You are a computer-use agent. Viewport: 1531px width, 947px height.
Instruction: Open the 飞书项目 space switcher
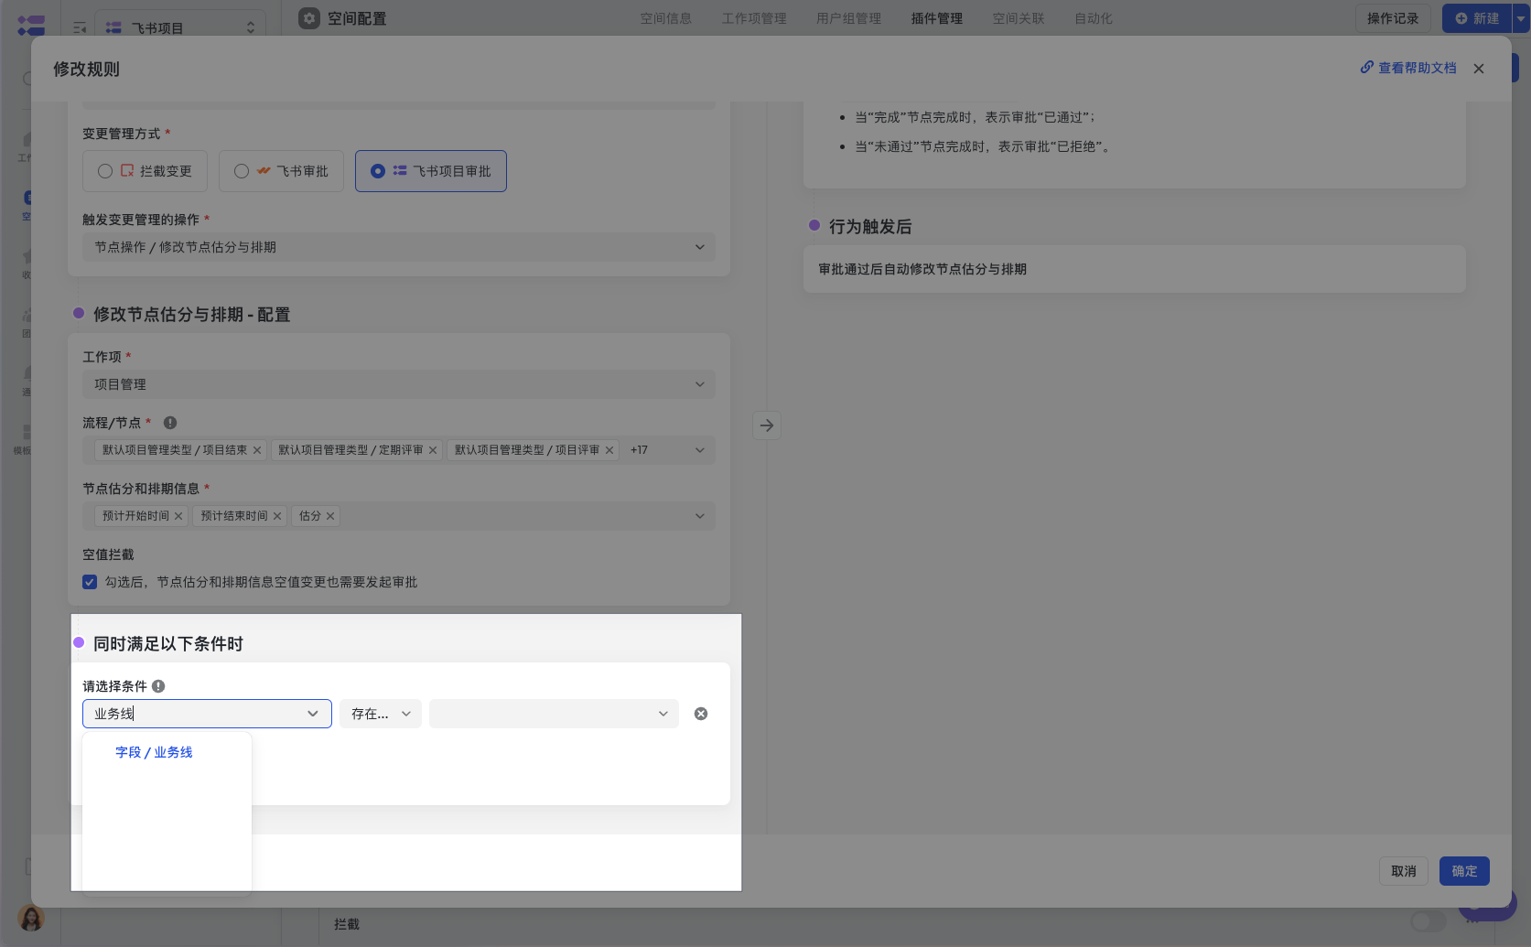pyautogui.click(x=181, y=27)
